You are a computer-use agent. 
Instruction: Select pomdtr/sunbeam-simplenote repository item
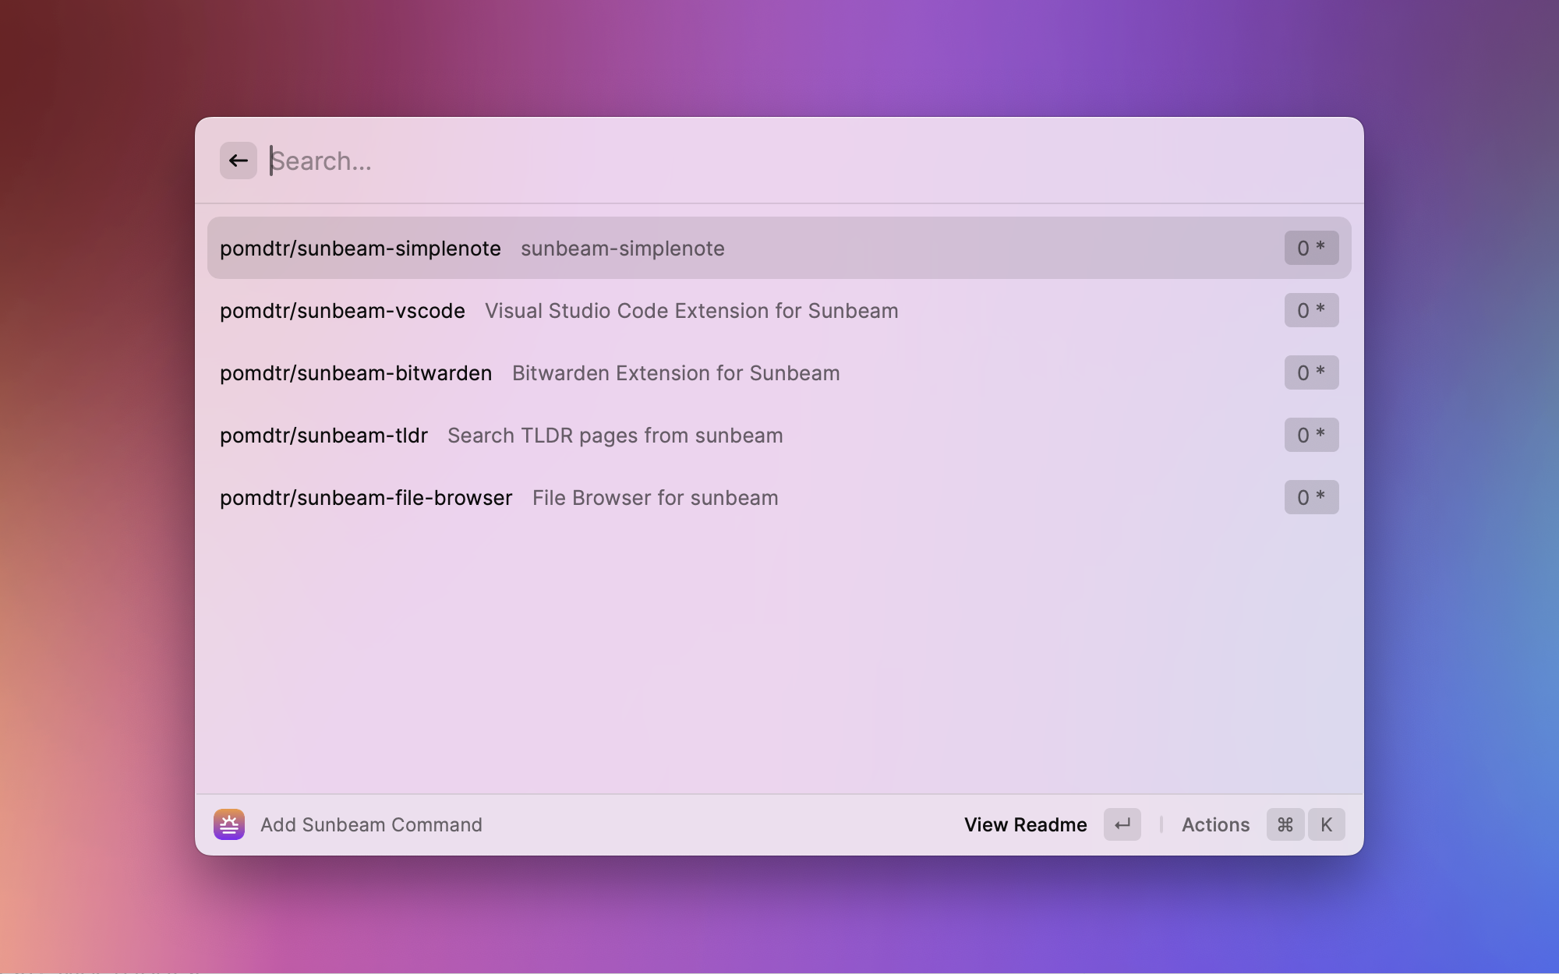coord(779,247)
